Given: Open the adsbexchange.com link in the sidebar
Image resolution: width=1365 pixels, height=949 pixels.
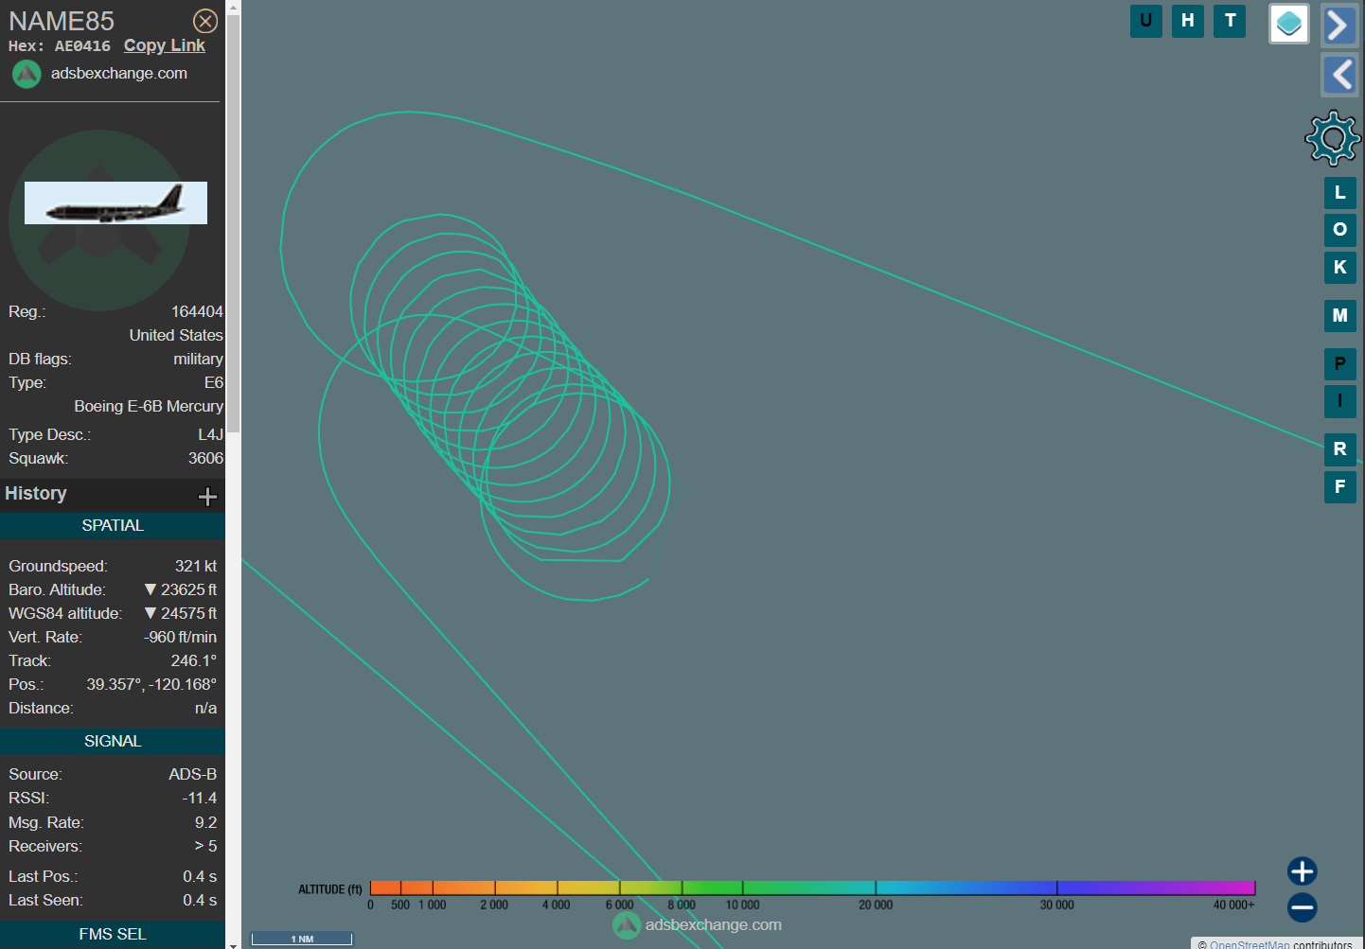Looking at the screenshot, I should coord(119,73).
